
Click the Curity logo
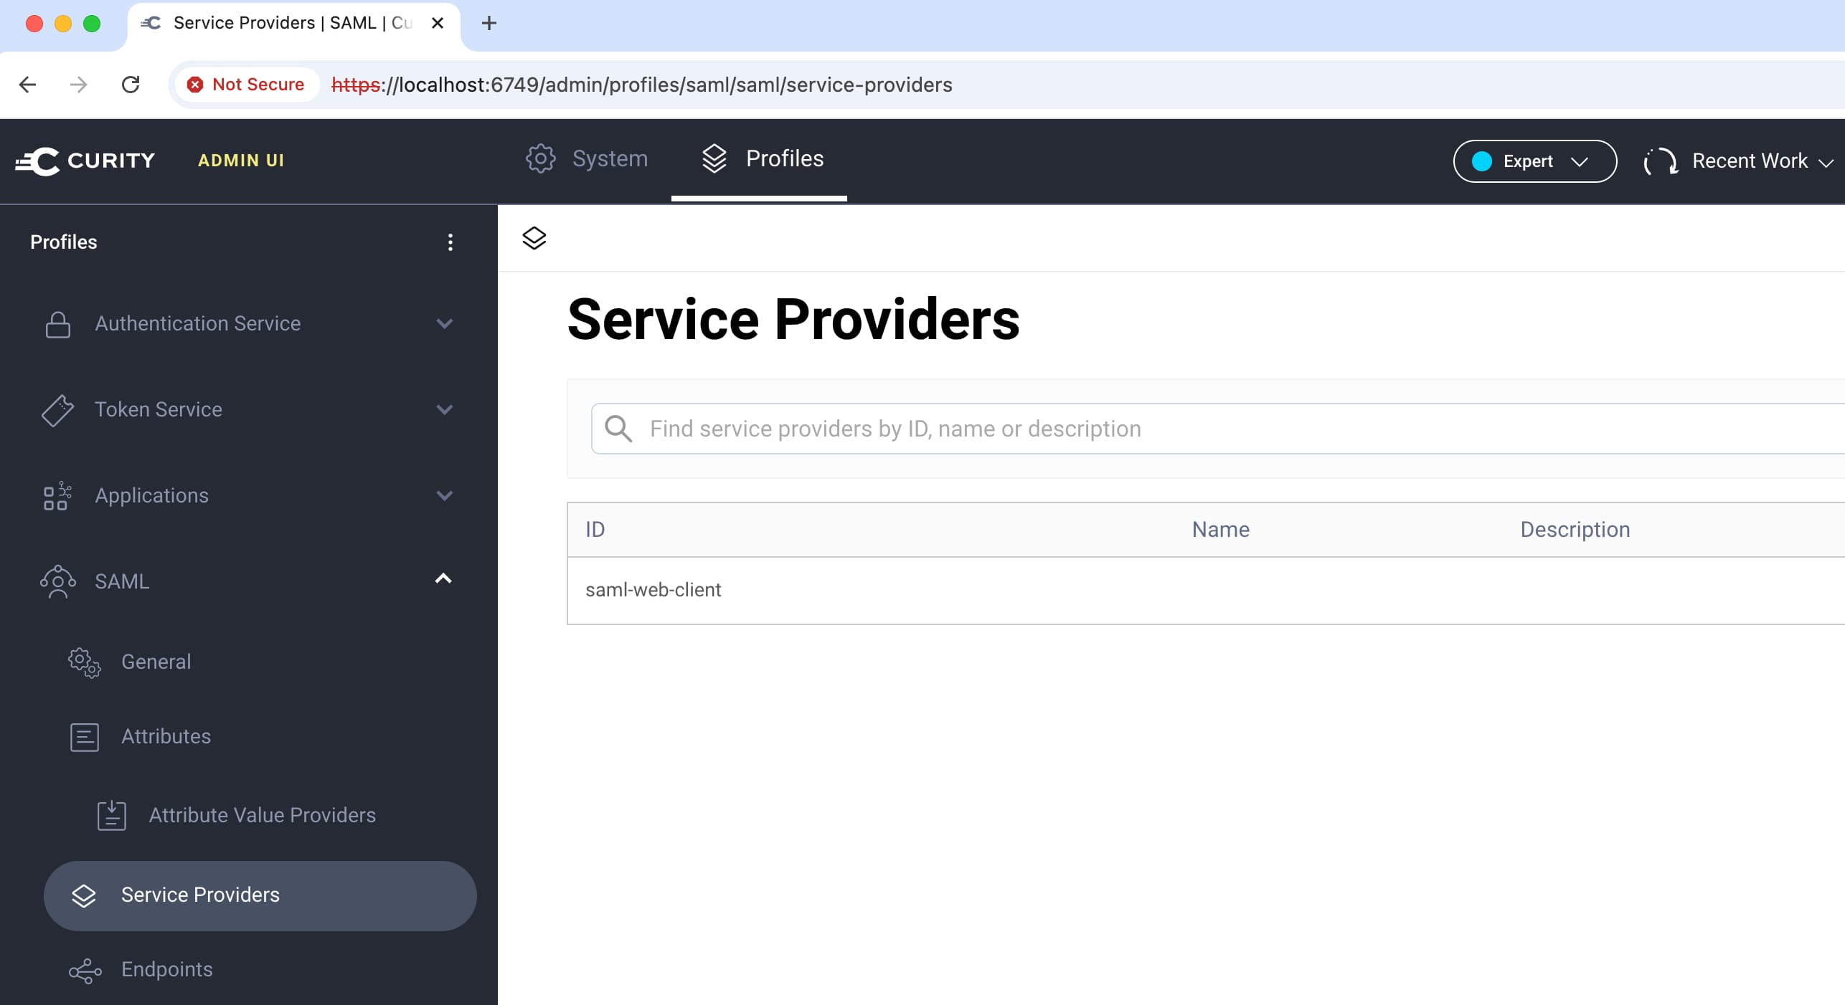pyautogui.click(x=85, y=161)
